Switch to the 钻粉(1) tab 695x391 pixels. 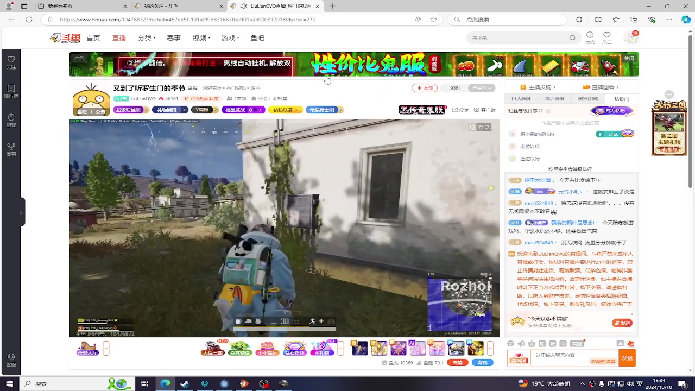tap(622, 99)
